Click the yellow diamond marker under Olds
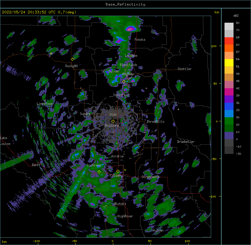Screen dimensions: 251x245 tap(113, 121)
